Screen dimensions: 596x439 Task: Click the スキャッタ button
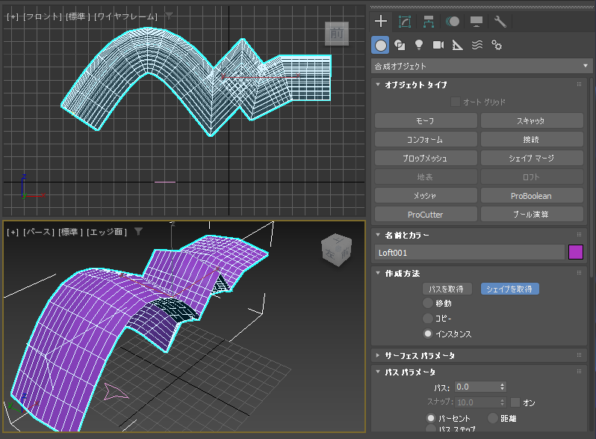pos(532,120)
